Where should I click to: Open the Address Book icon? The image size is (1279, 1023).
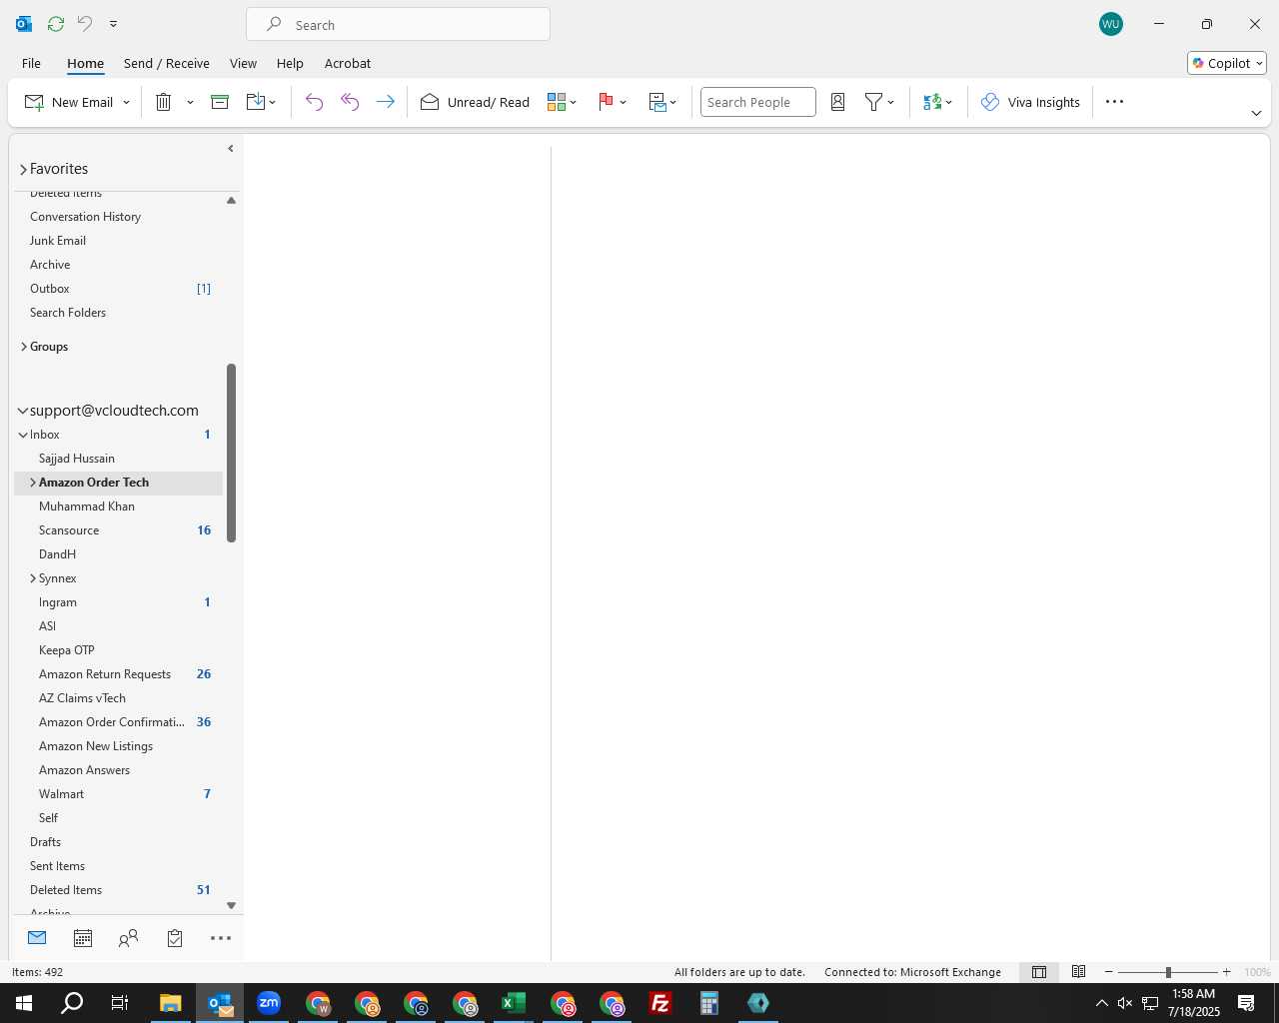[838, 102]
